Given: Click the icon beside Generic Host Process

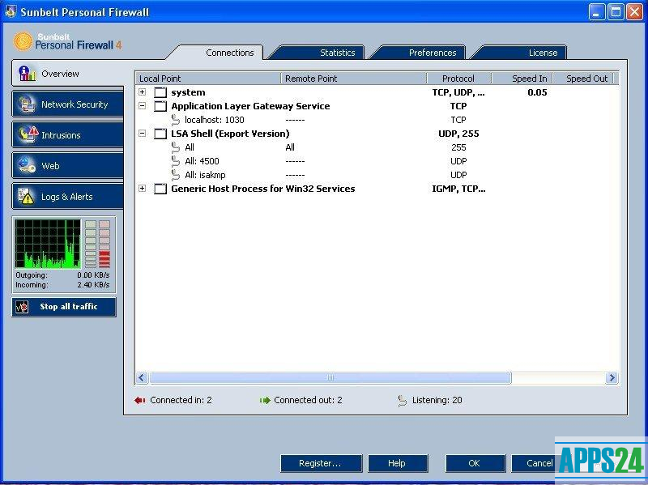Looking at the screenshot, I should click(160, 189).
